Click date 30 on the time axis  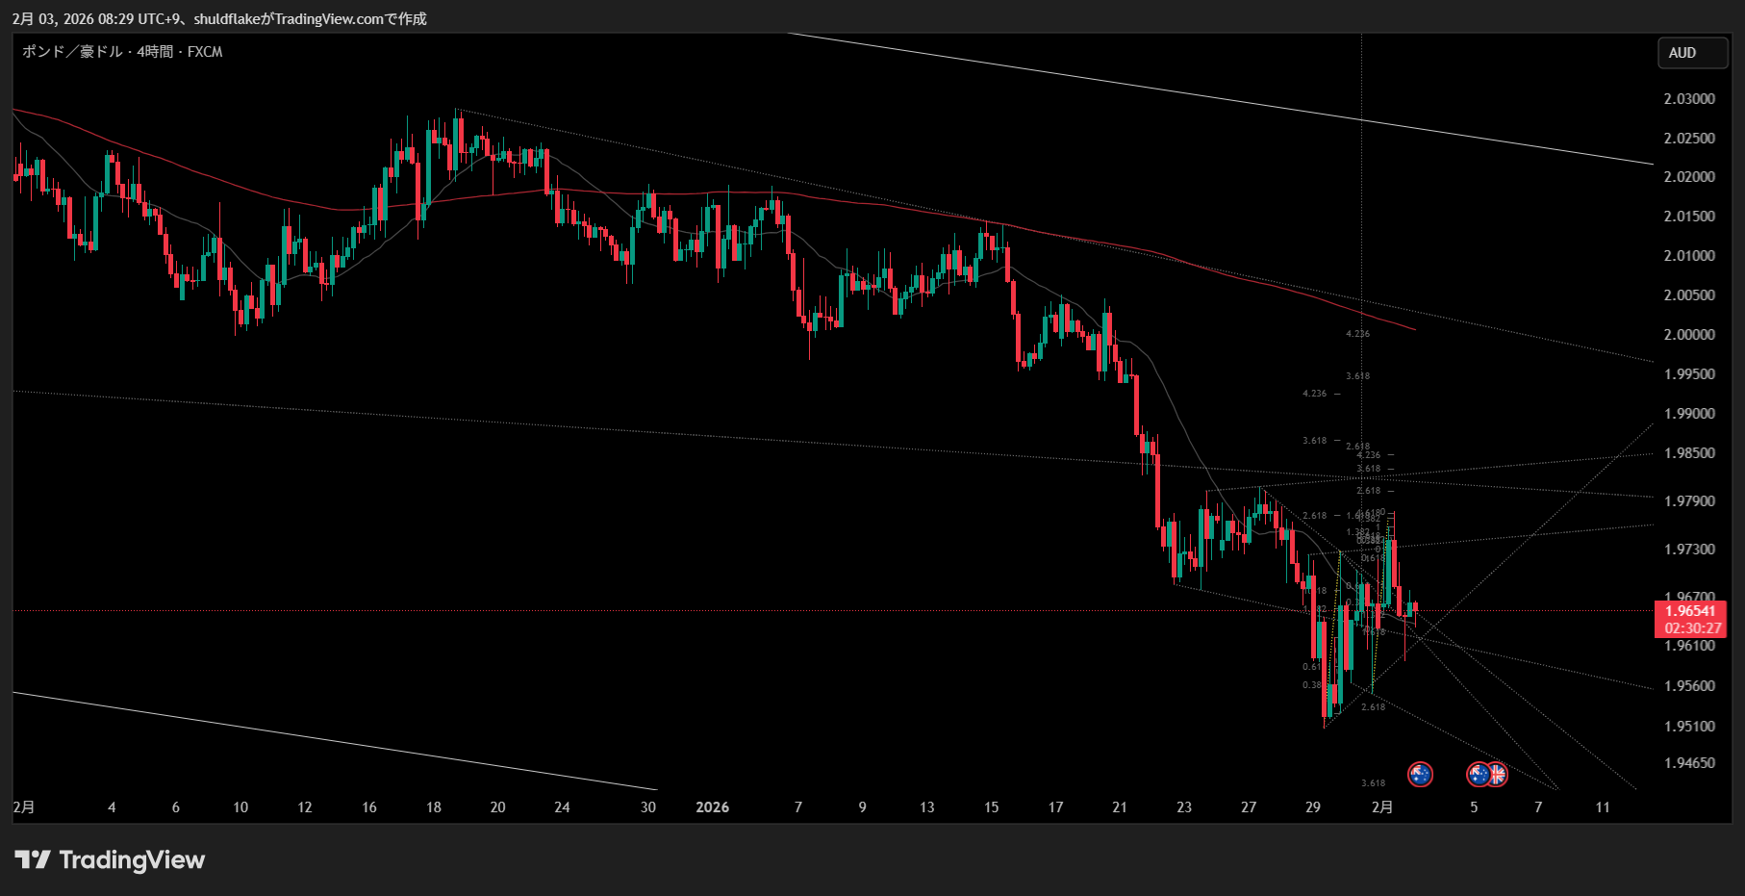648,807
